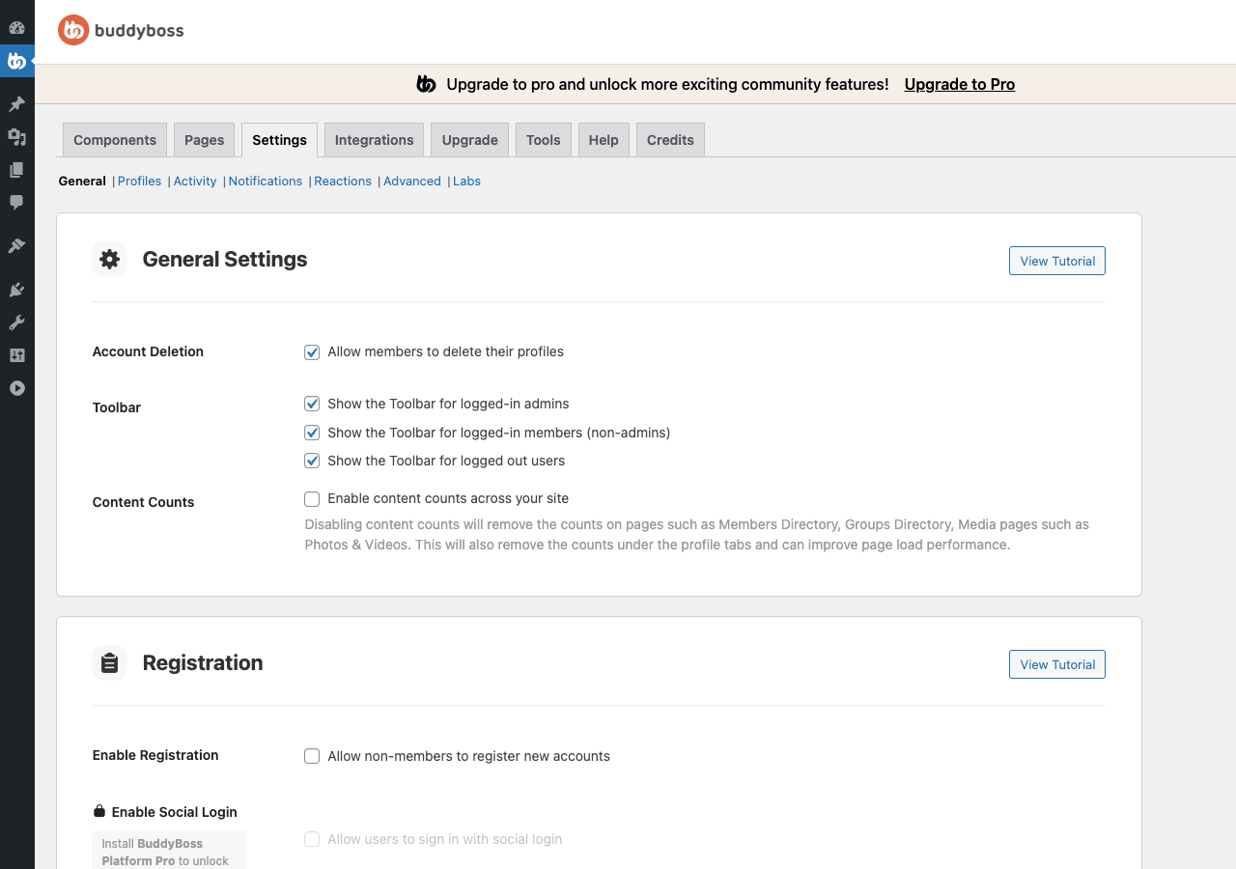Open the Tools wrench sidebar icon
The width and height of the screenshot is (1236, 869).
[x=16, y=322]
